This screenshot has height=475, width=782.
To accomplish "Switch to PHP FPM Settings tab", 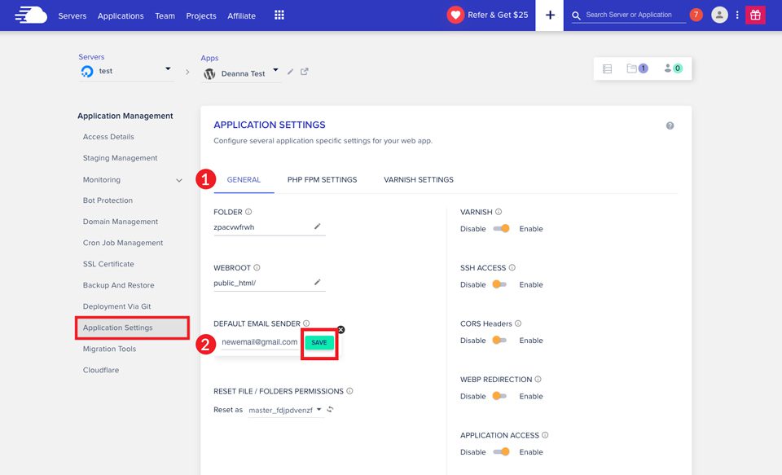I will point(322,180).
